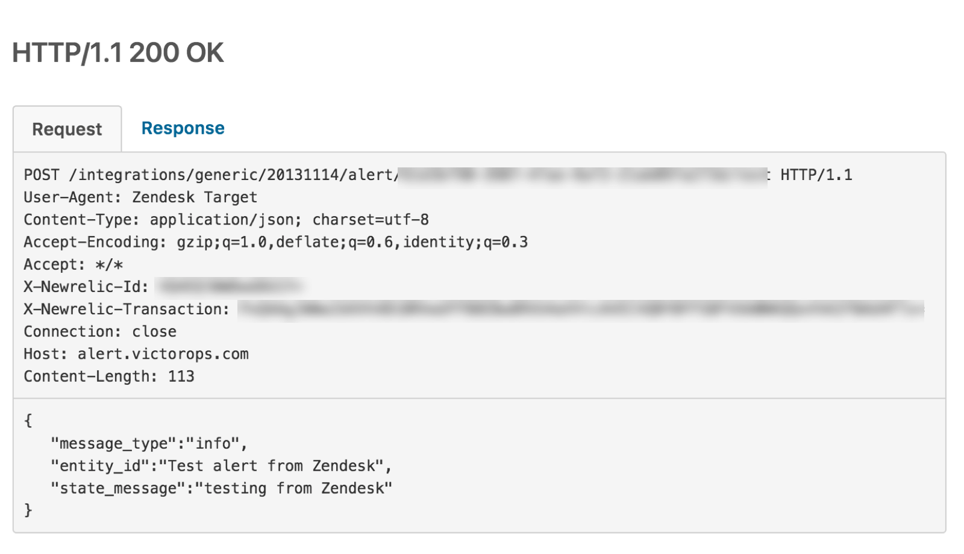
Task: Click the Content-Length: 113 line
Action: point(109,376)
